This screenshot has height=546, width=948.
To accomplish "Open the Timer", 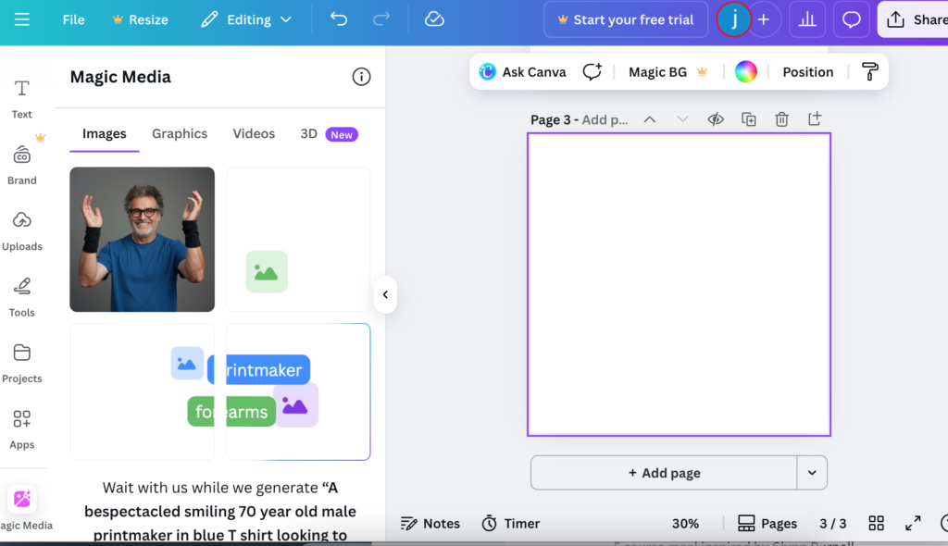I will point(511,524).
